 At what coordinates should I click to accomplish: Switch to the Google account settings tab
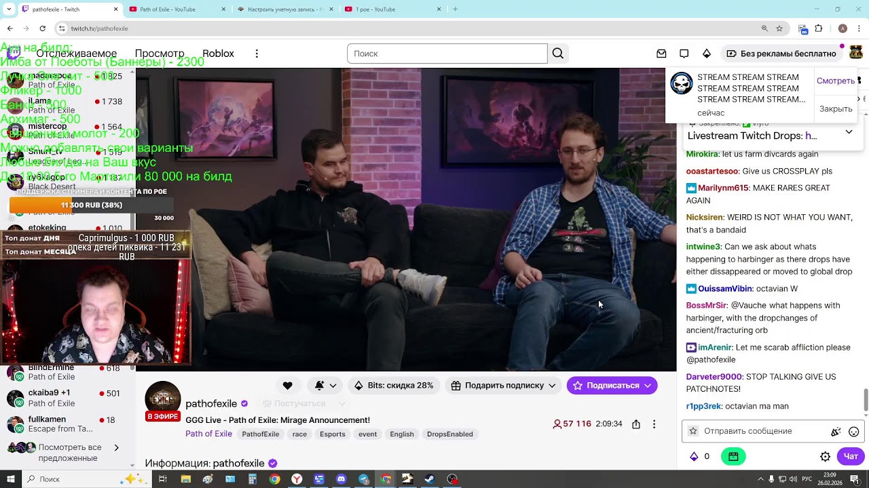[284, 9]
